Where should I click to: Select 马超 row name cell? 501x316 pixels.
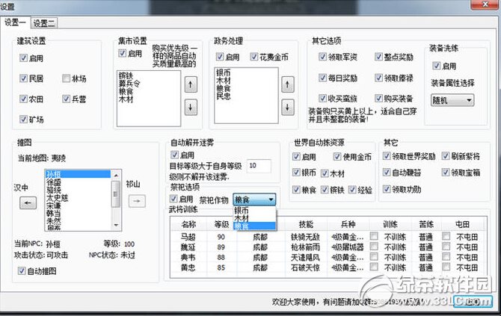click(x=188, y=237)
